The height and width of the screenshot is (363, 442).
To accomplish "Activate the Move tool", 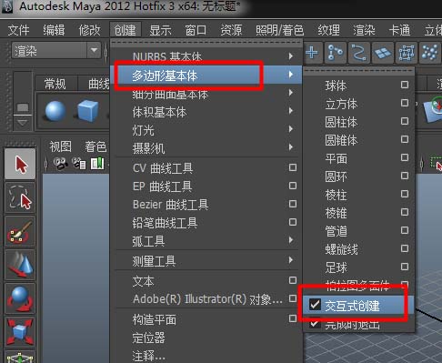I will pyautogui.click(x=20, y=265).
